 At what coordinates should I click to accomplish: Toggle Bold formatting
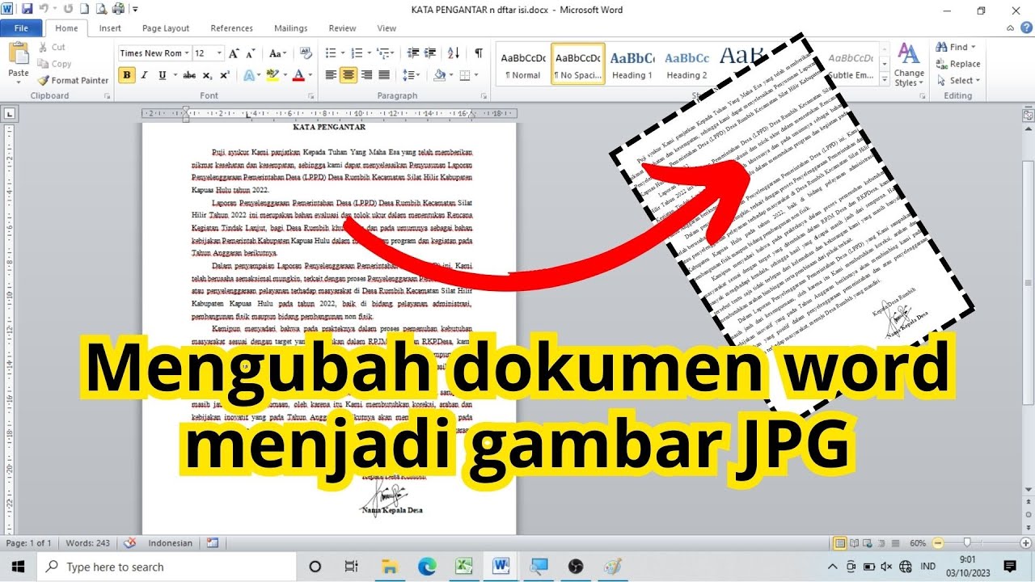coord(127,75)
